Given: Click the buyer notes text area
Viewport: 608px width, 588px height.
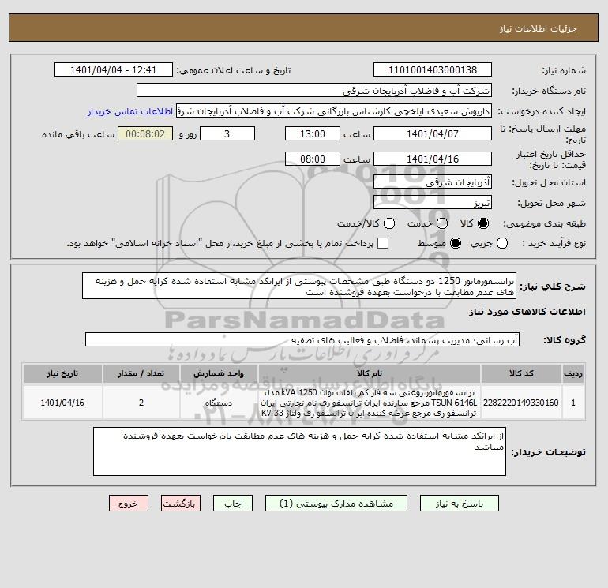Looking at the screenshot, I should click(299, 451).
